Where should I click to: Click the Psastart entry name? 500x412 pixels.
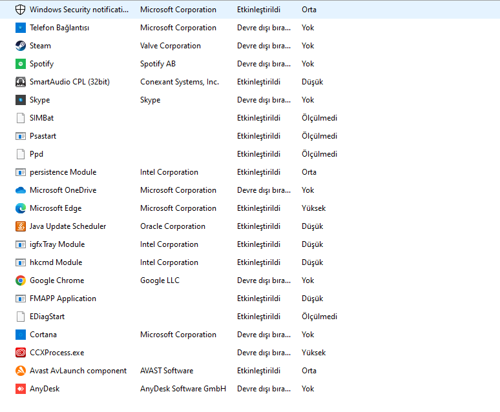[x=43, y=136]
